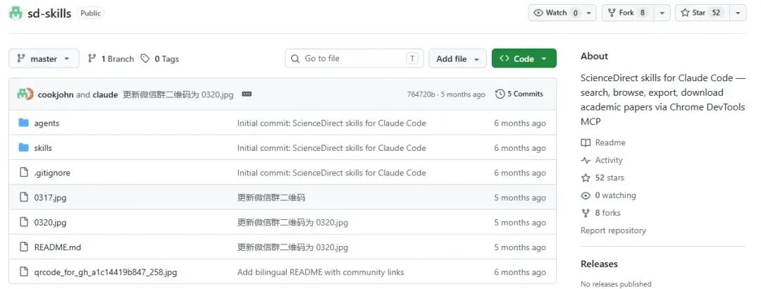Open the README.md file

tap(58, 247)
